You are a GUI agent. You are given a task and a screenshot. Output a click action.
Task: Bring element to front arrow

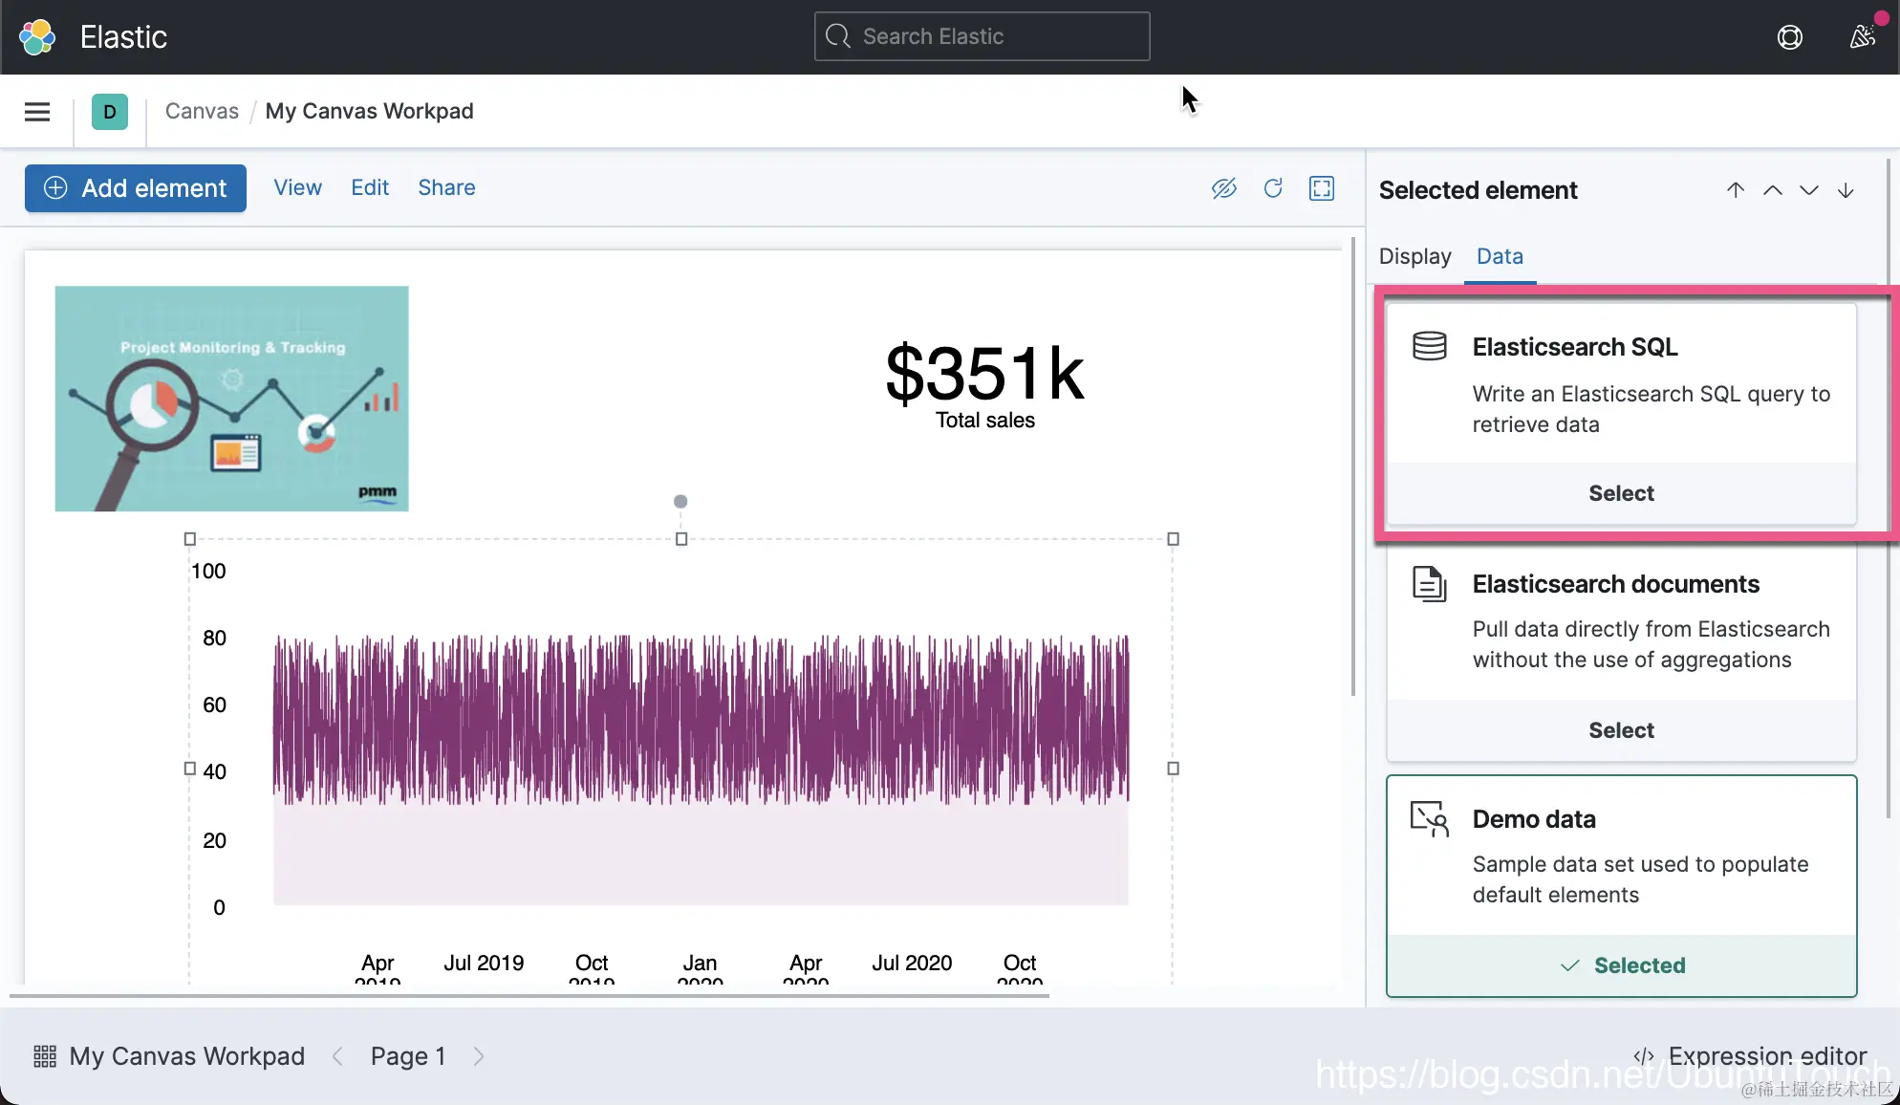coord(1736,190)
